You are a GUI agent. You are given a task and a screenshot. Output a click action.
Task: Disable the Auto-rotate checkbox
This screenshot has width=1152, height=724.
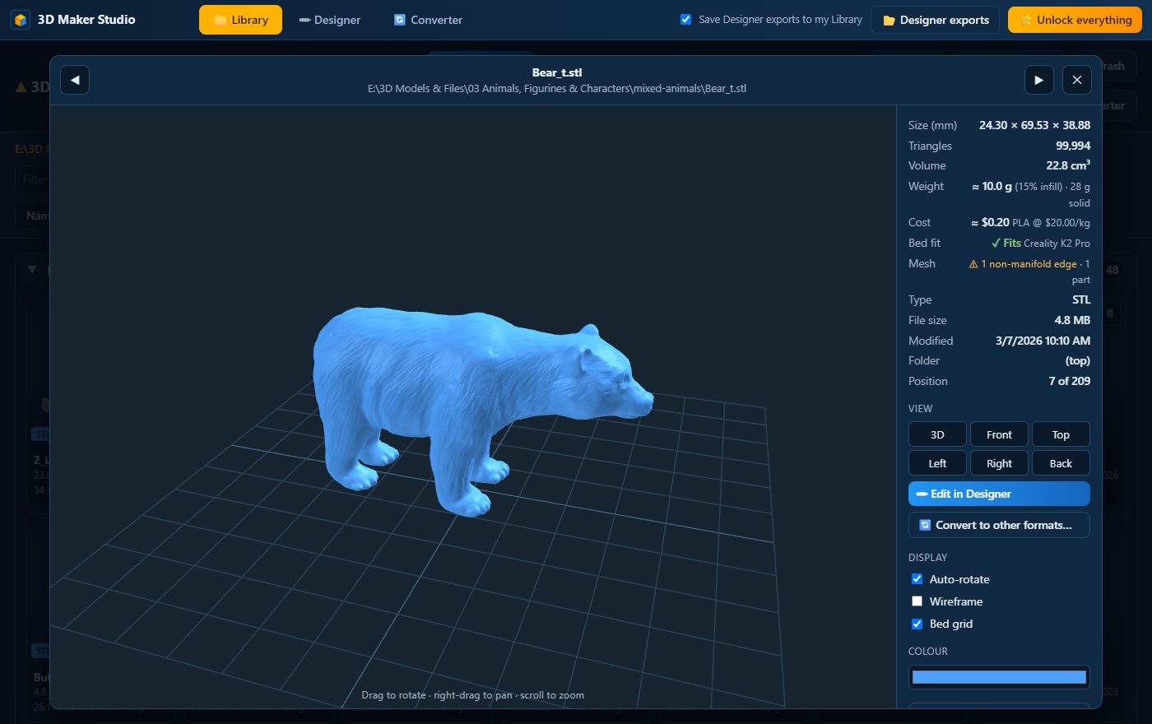click(917, 579)
